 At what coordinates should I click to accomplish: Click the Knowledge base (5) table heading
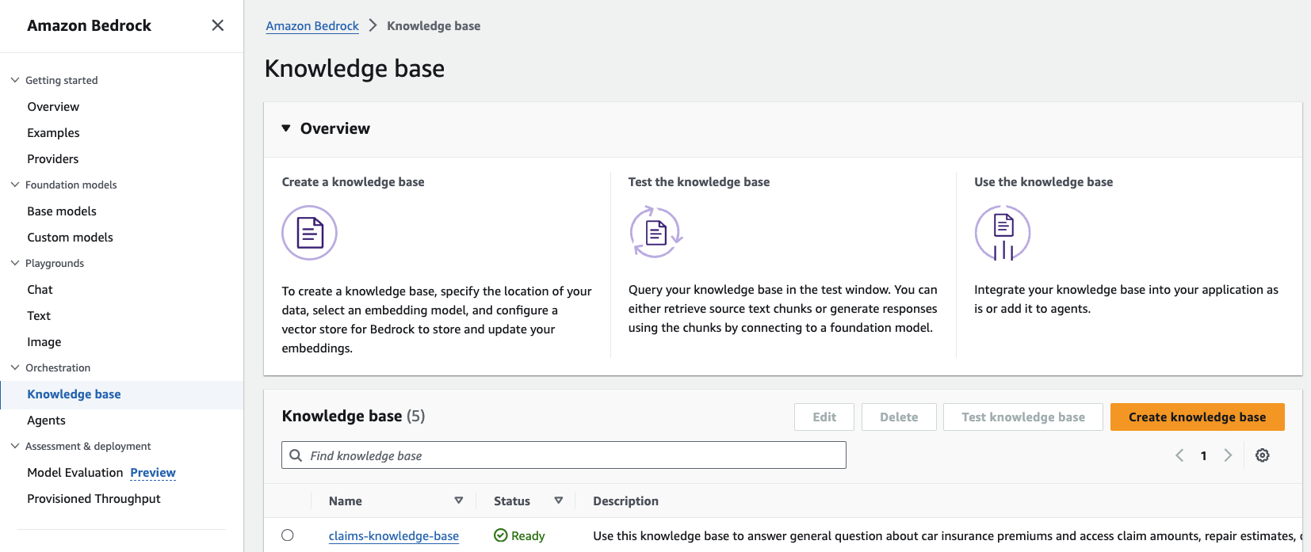click(354, 416)
